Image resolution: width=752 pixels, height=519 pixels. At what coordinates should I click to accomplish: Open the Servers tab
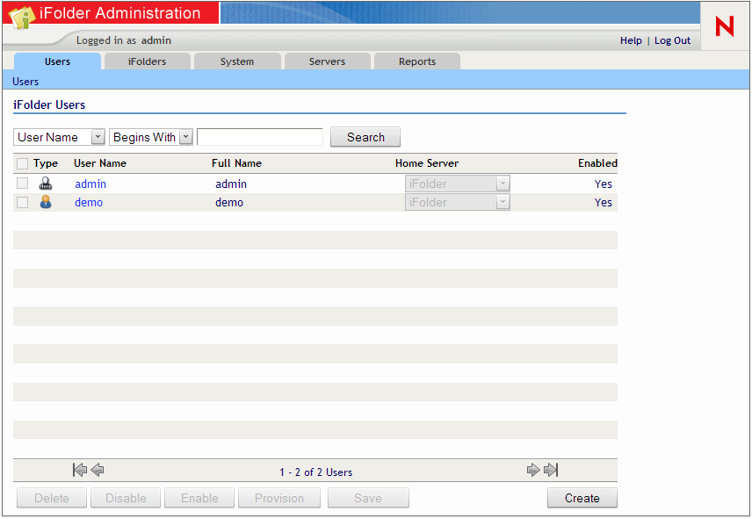pos(327,61)
